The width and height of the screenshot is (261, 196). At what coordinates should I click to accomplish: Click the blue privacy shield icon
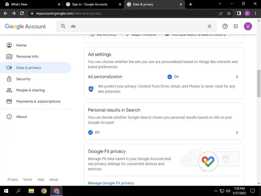coord(91,89)
